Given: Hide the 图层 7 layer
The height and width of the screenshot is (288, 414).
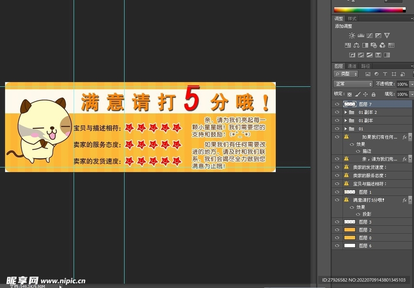Looking at the screenshot, I should pyautogui.click(x=337, y=104).
